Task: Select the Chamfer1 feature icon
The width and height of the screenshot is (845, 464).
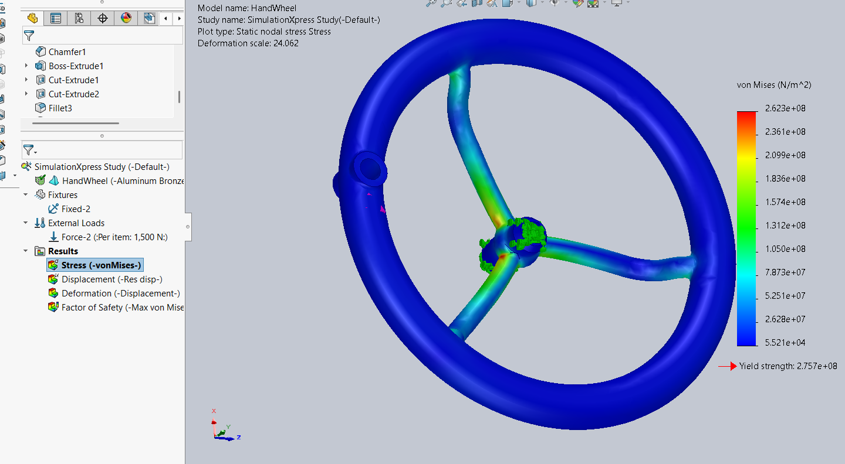Action: [x=40, y=52]
